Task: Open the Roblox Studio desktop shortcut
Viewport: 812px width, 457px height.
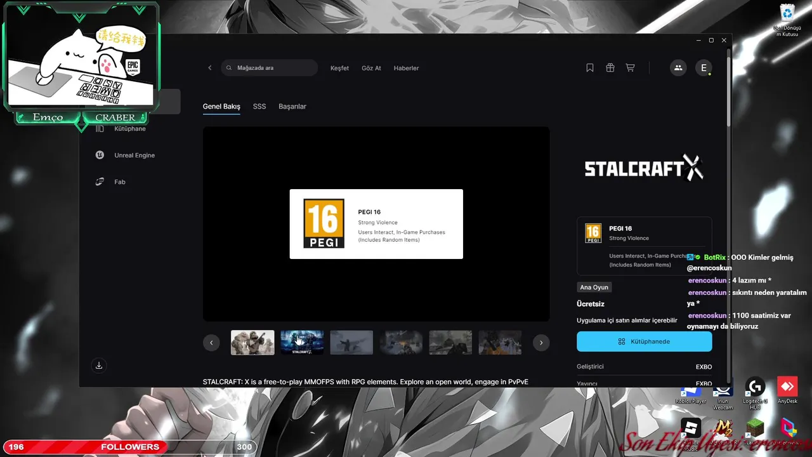Action: pos(691,435)
